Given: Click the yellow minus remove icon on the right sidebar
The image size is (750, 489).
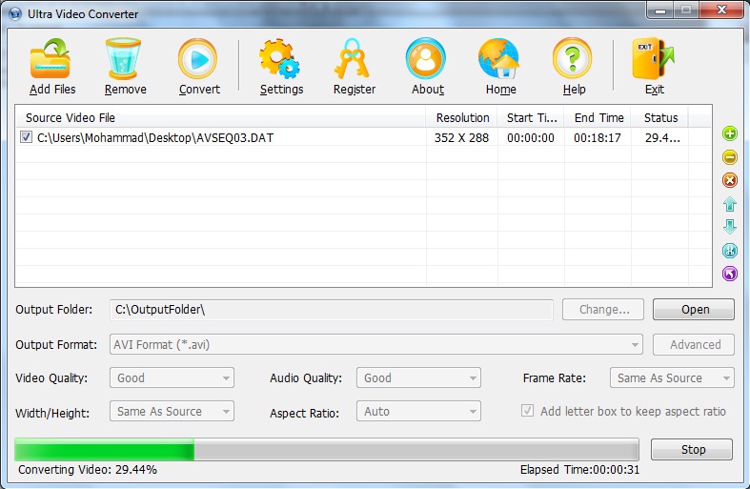Looking at the screenshot, I should (x=729, y=157).
